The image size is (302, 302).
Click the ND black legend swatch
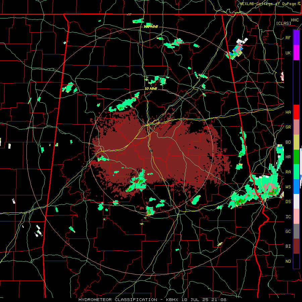pos(296,261)
